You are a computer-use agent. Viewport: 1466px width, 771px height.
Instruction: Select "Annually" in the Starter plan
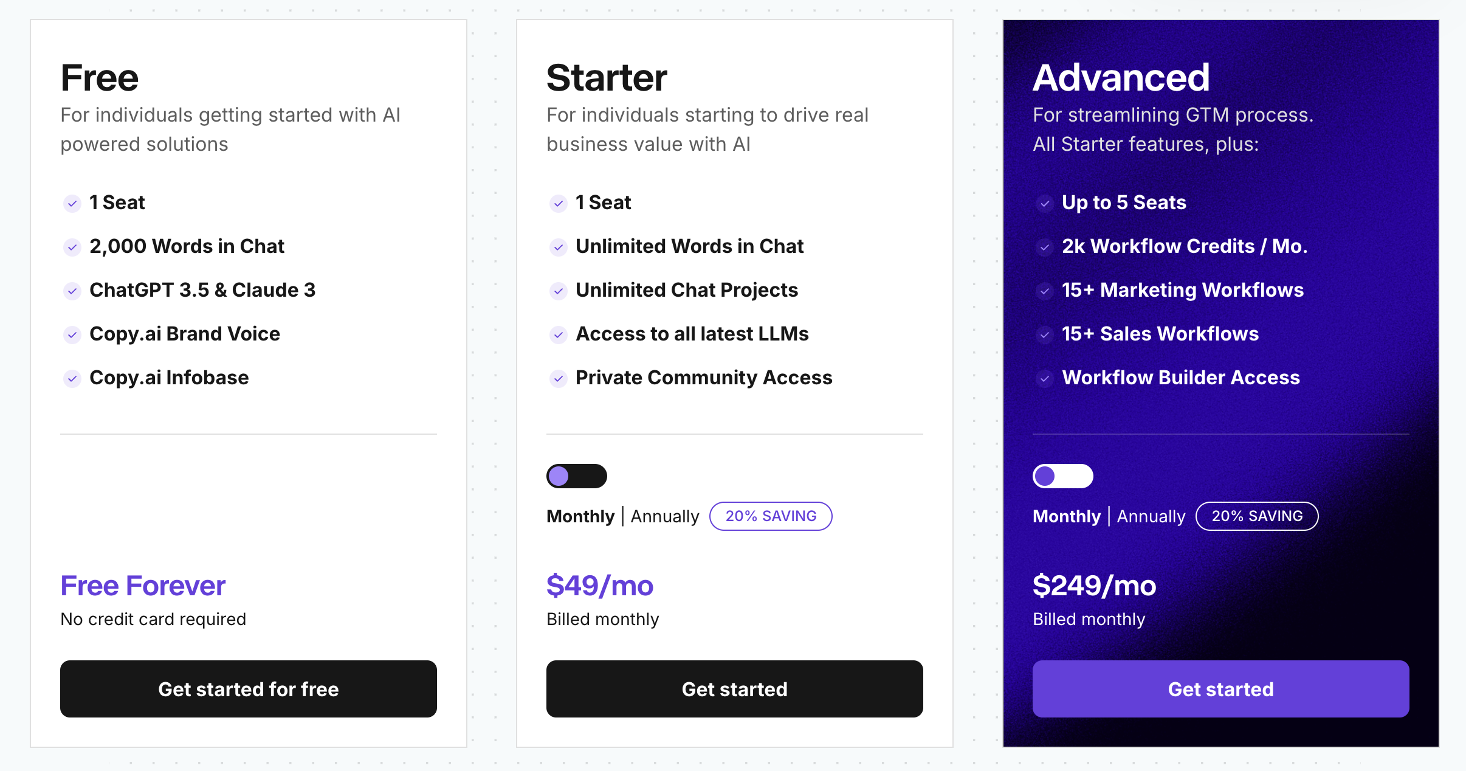[664, 516]
